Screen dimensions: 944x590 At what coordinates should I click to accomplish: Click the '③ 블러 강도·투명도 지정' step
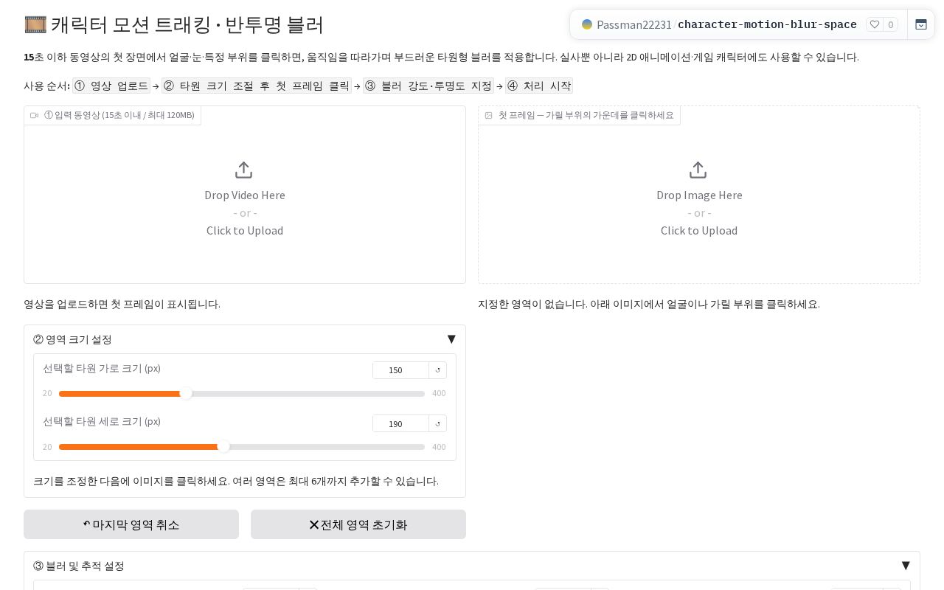pyautogui.click(x=428, y=86)
